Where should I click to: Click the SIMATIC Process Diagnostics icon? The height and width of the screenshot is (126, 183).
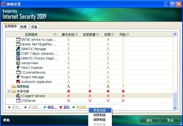[18, 58]
